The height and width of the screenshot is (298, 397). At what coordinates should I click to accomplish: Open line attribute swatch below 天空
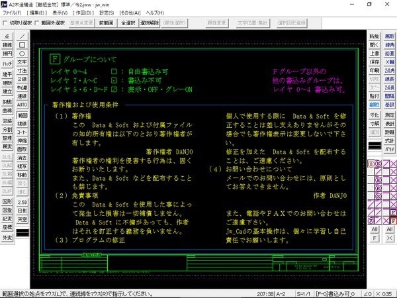(x=22, y=232)
